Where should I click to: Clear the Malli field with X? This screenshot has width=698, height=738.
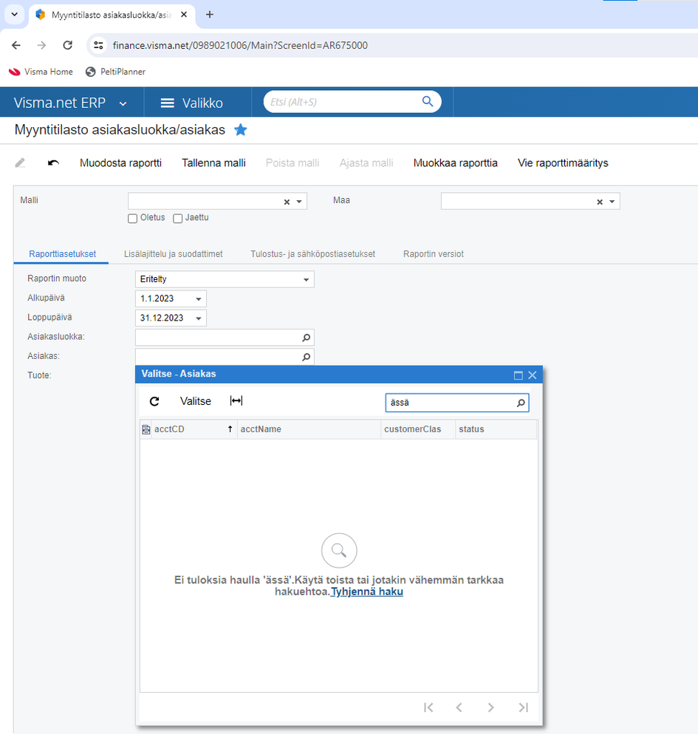point(287,202)
